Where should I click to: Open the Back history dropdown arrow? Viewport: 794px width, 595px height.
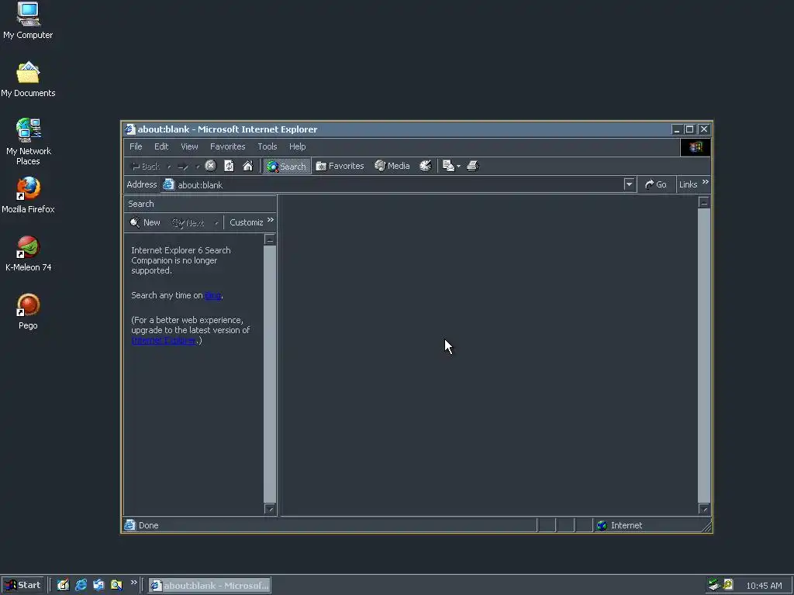[169, 167]
